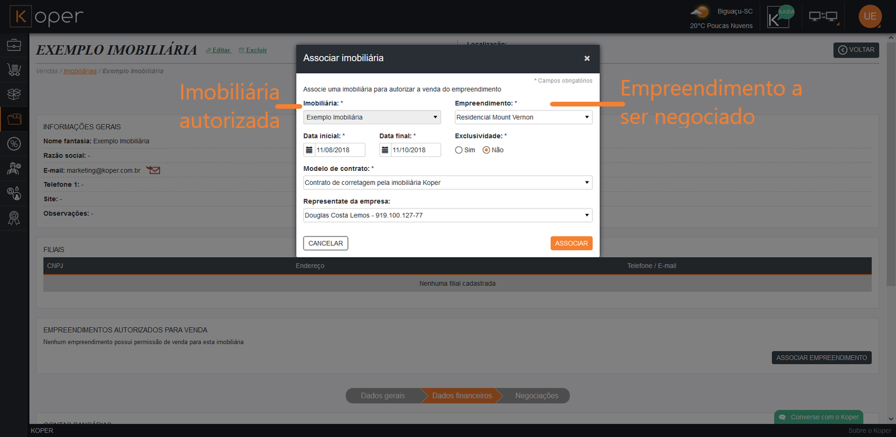Click the Data final date field
Screen dimensions: 896x437
(x=415, y=150)
